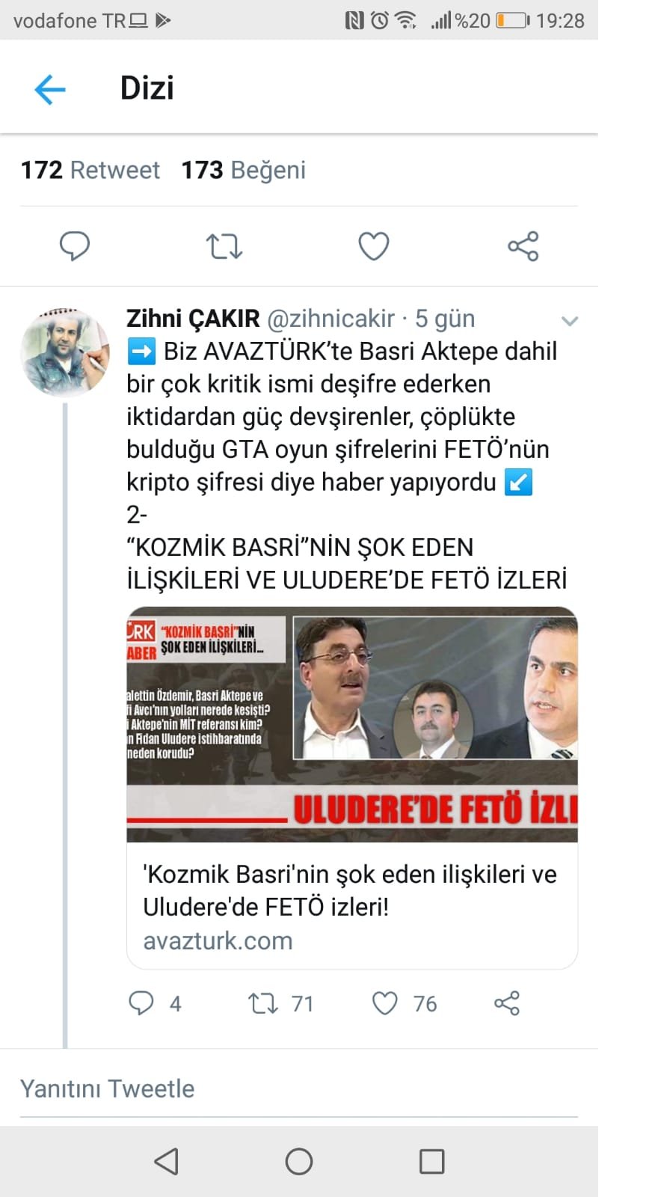
Task: Open recent apps with the square button
Action: (432, 1161)
